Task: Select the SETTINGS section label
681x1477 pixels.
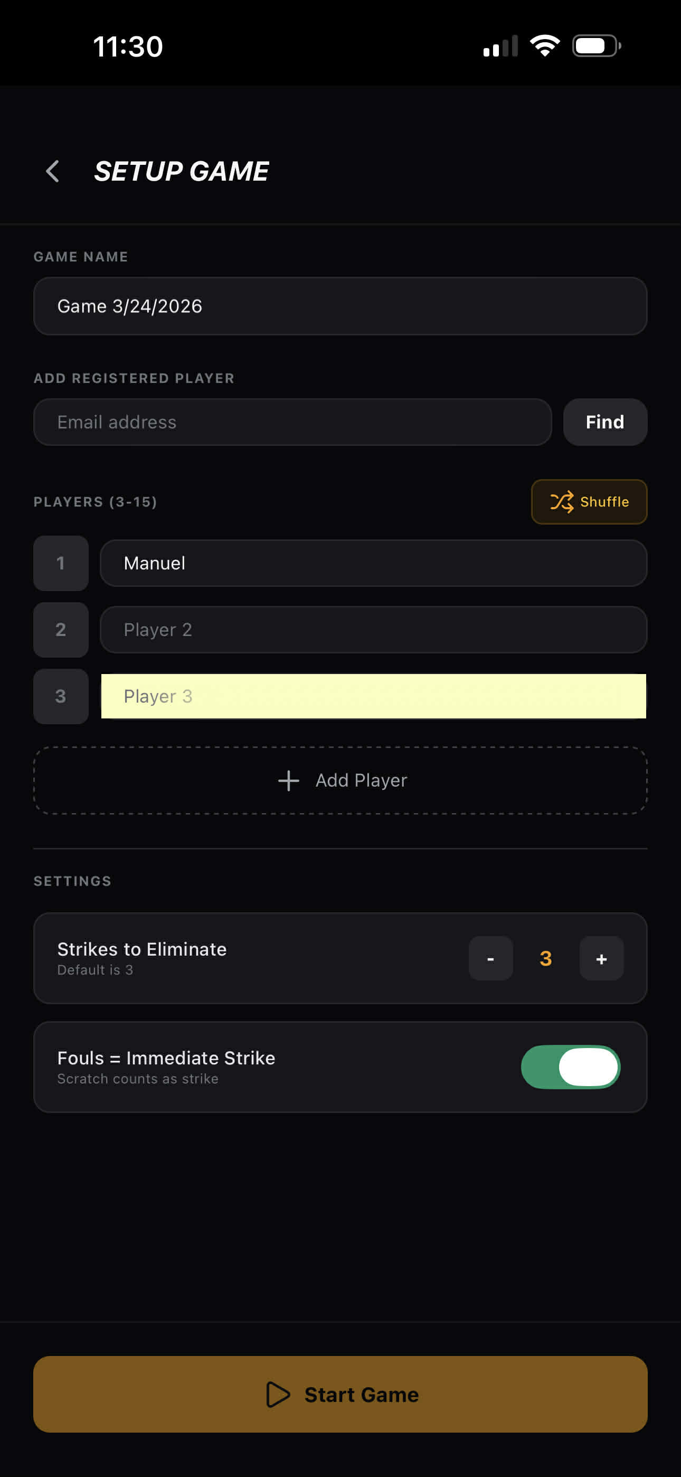Action: [72, 881]
